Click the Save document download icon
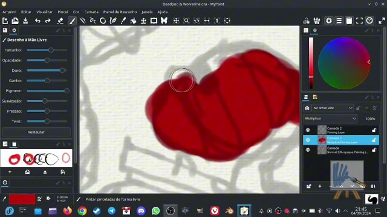Image resolution: width=387 pixels, height=217 pixels. 25,21
